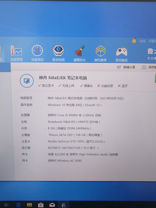This screenshot has height=208, width=156.
Task: Click the Nvidia GeForce GTX 1050 value
Action: (x=77, y=141)
